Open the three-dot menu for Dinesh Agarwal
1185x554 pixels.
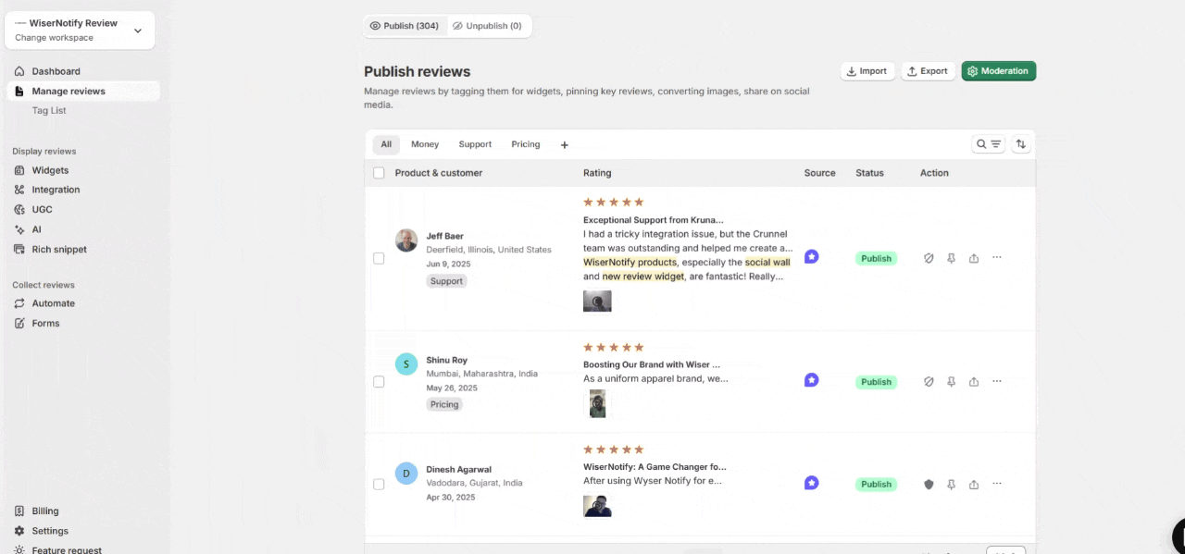997,484
